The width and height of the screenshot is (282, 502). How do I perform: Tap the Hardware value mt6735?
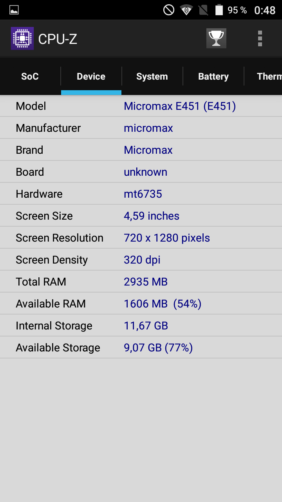tap(143, 194)
